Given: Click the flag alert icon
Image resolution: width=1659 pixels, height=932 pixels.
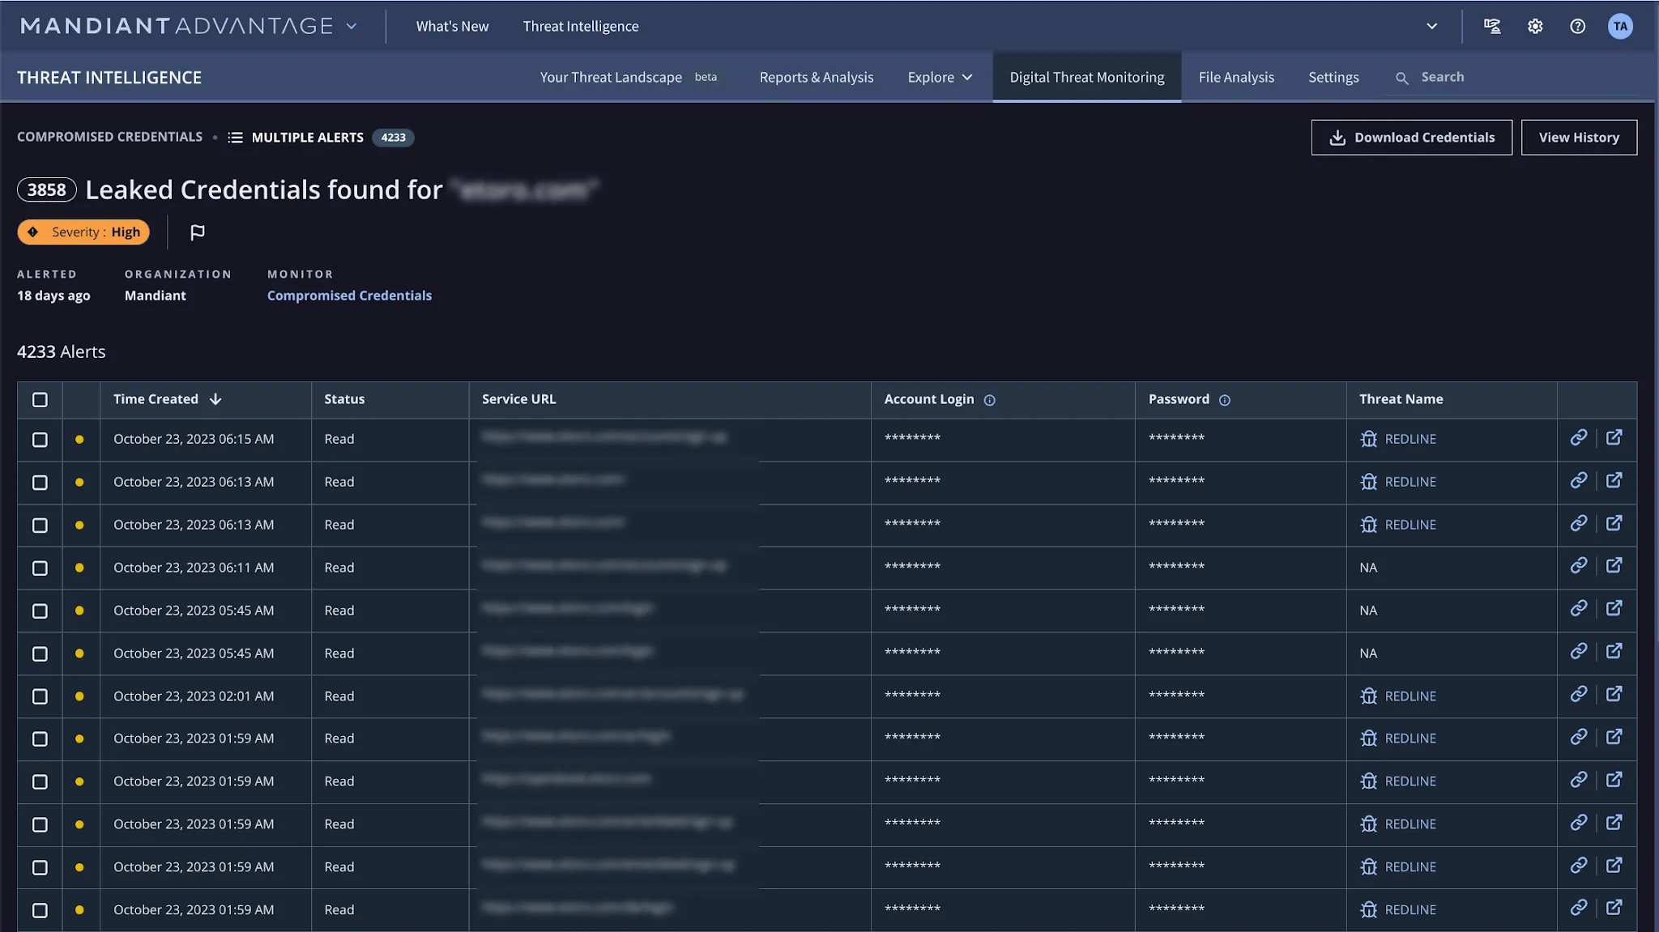Looking at the screenshot, I should 197,232.
